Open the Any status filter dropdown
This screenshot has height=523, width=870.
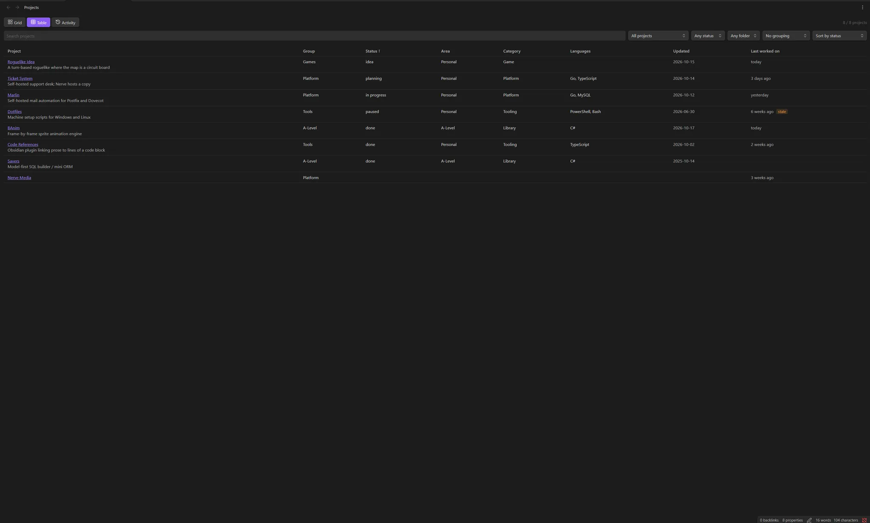point(708,36)
